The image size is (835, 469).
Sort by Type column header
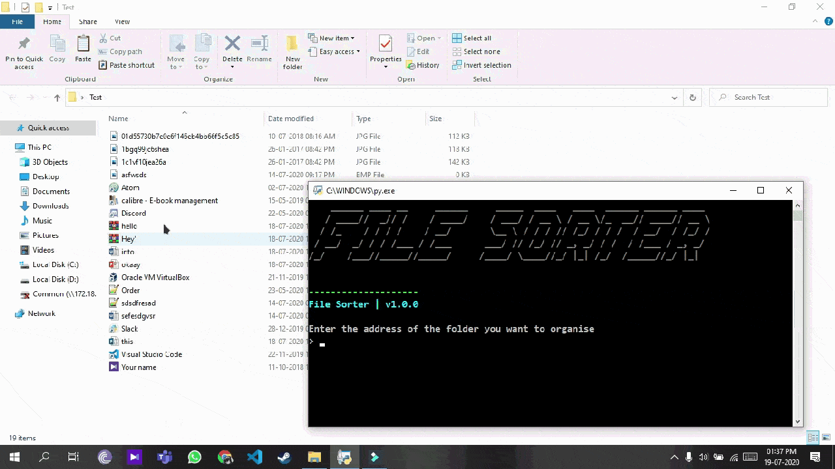tap(363, 119)
